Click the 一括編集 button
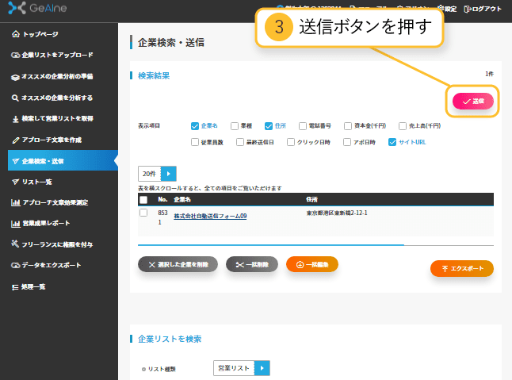Viewport: 512px width, 380px height. (312, 264)
